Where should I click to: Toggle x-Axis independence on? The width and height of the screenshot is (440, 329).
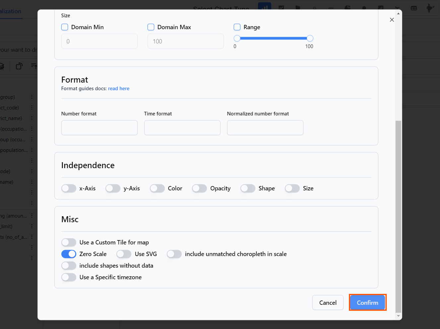[x=69, y=188]
